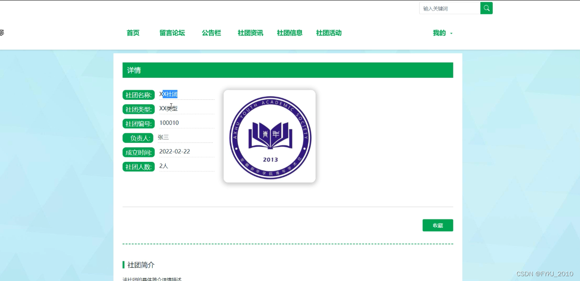Expand the 我的 dropdown menu
This screenshot has width=580, height=281.
point(442,33)
